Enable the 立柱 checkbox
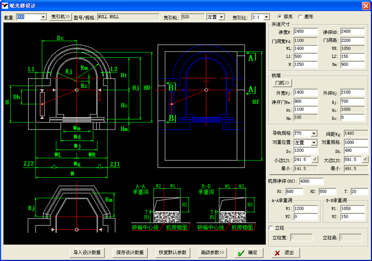The height and width of the screenshot is (261, 372). pyautogui.click(x=271, y=228)
